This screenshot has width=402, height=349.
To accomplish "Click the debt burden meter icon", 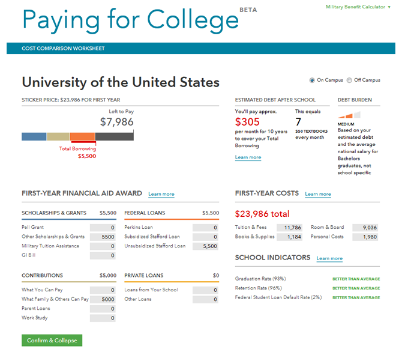I will (x=349, y=115).
